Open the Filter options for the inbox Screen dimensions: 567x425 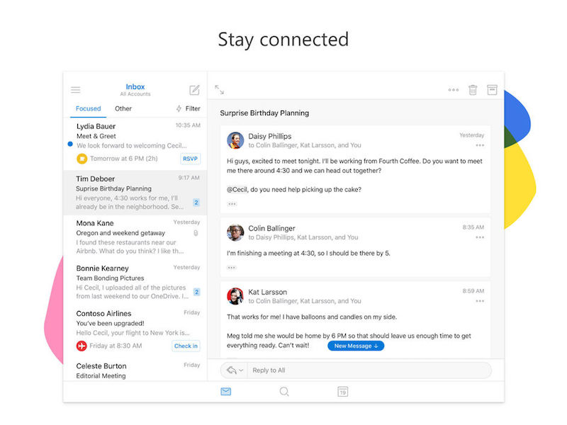click(188, 108)
